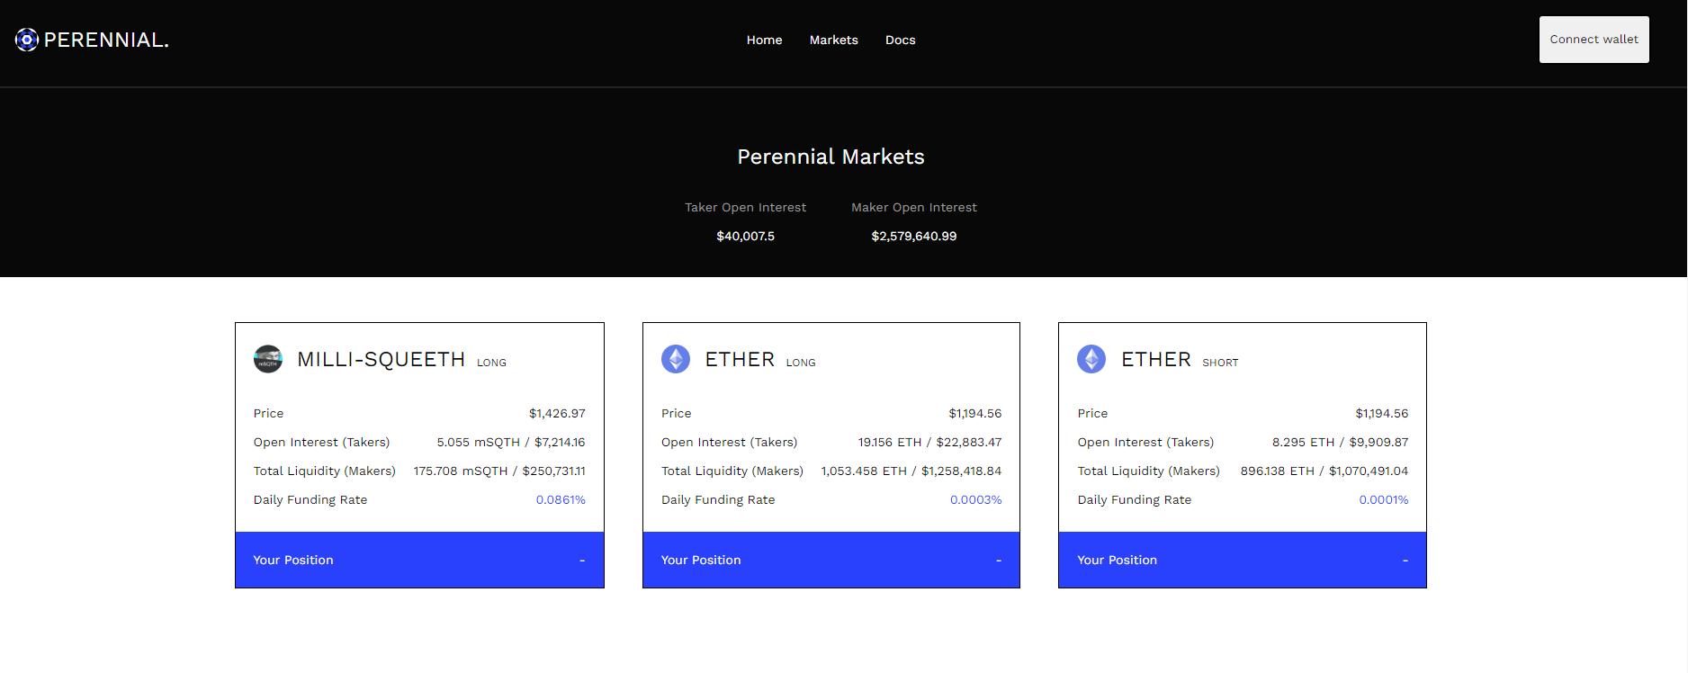Click the 0.0861% daily funding rate
This screenshot has width=1688, height=673.
pos(561,499)
